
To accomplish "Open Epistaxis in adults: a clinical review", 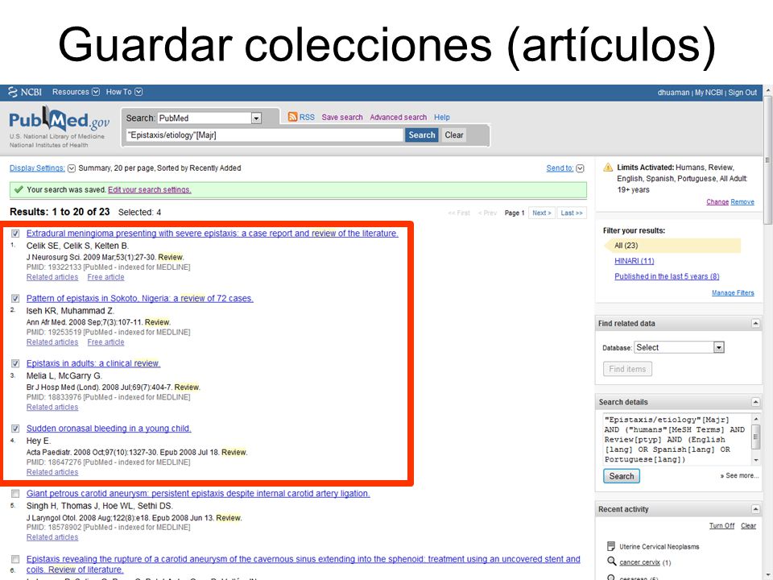I will pyautogui.click(x=93, y=363).
